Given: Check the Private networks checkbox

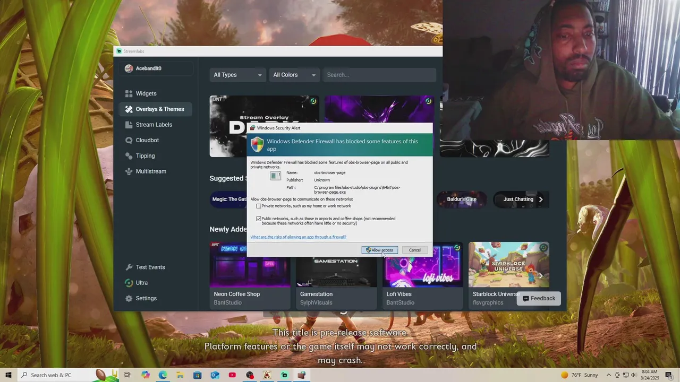Looking at the screenshot, I should (x=259, y=206).
